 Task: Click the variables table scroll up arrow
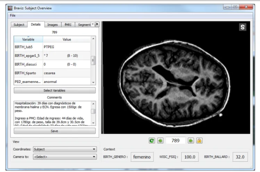pyautogui.click(x=93, y=39)
